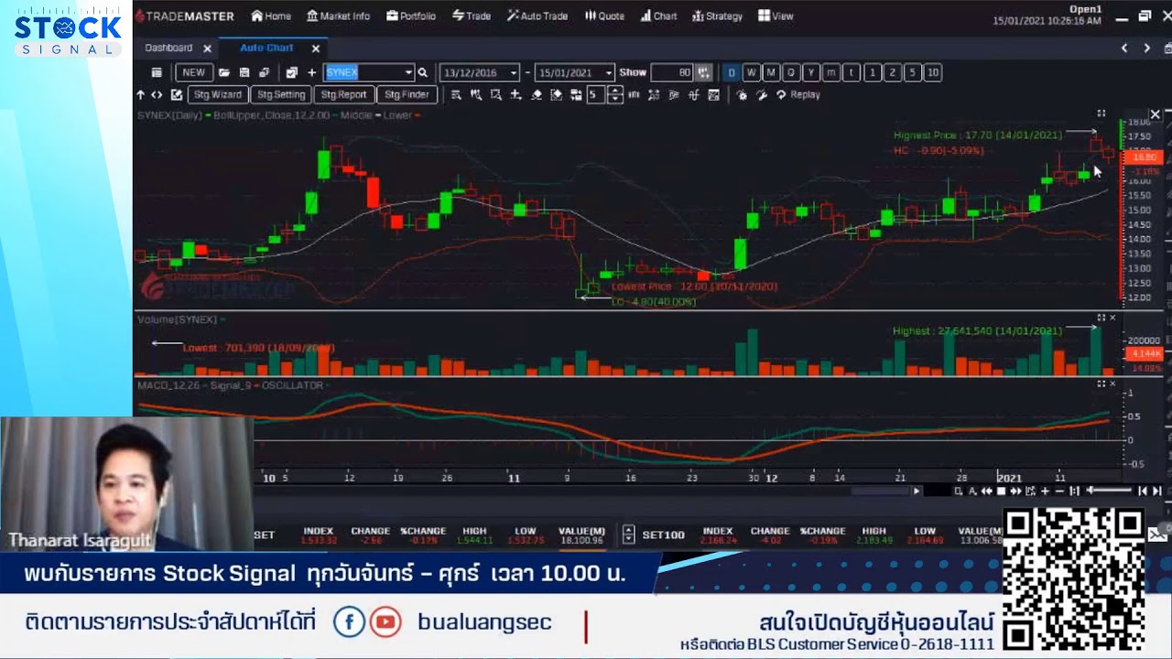Jump to last bar icon
Image resolution: width=1172 pixels, height=659 pixels.
click(1157, 492)
